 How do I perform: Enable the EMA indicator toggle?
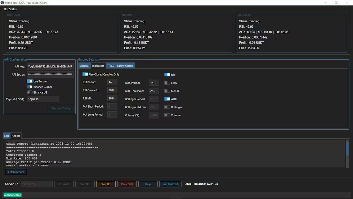tap(167, 83)
